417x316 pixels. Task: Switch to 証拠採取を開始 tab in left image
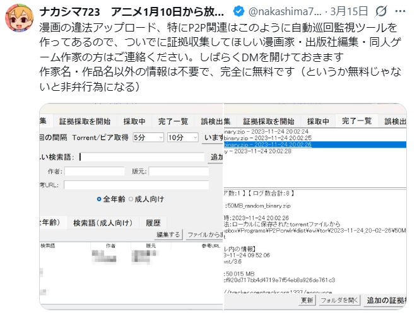coord(85,121)
